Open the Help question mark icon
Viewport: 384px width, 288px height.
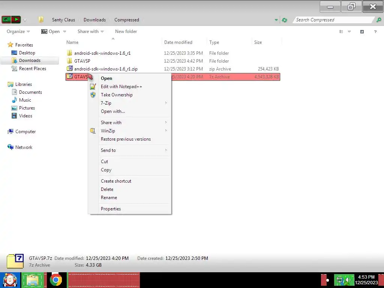coord(375,31)
